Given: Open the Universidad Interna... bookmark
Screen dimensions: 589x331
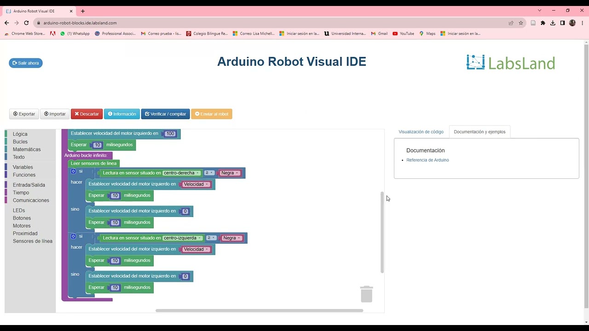Looking at the screenshot, I should coord(345,34).
